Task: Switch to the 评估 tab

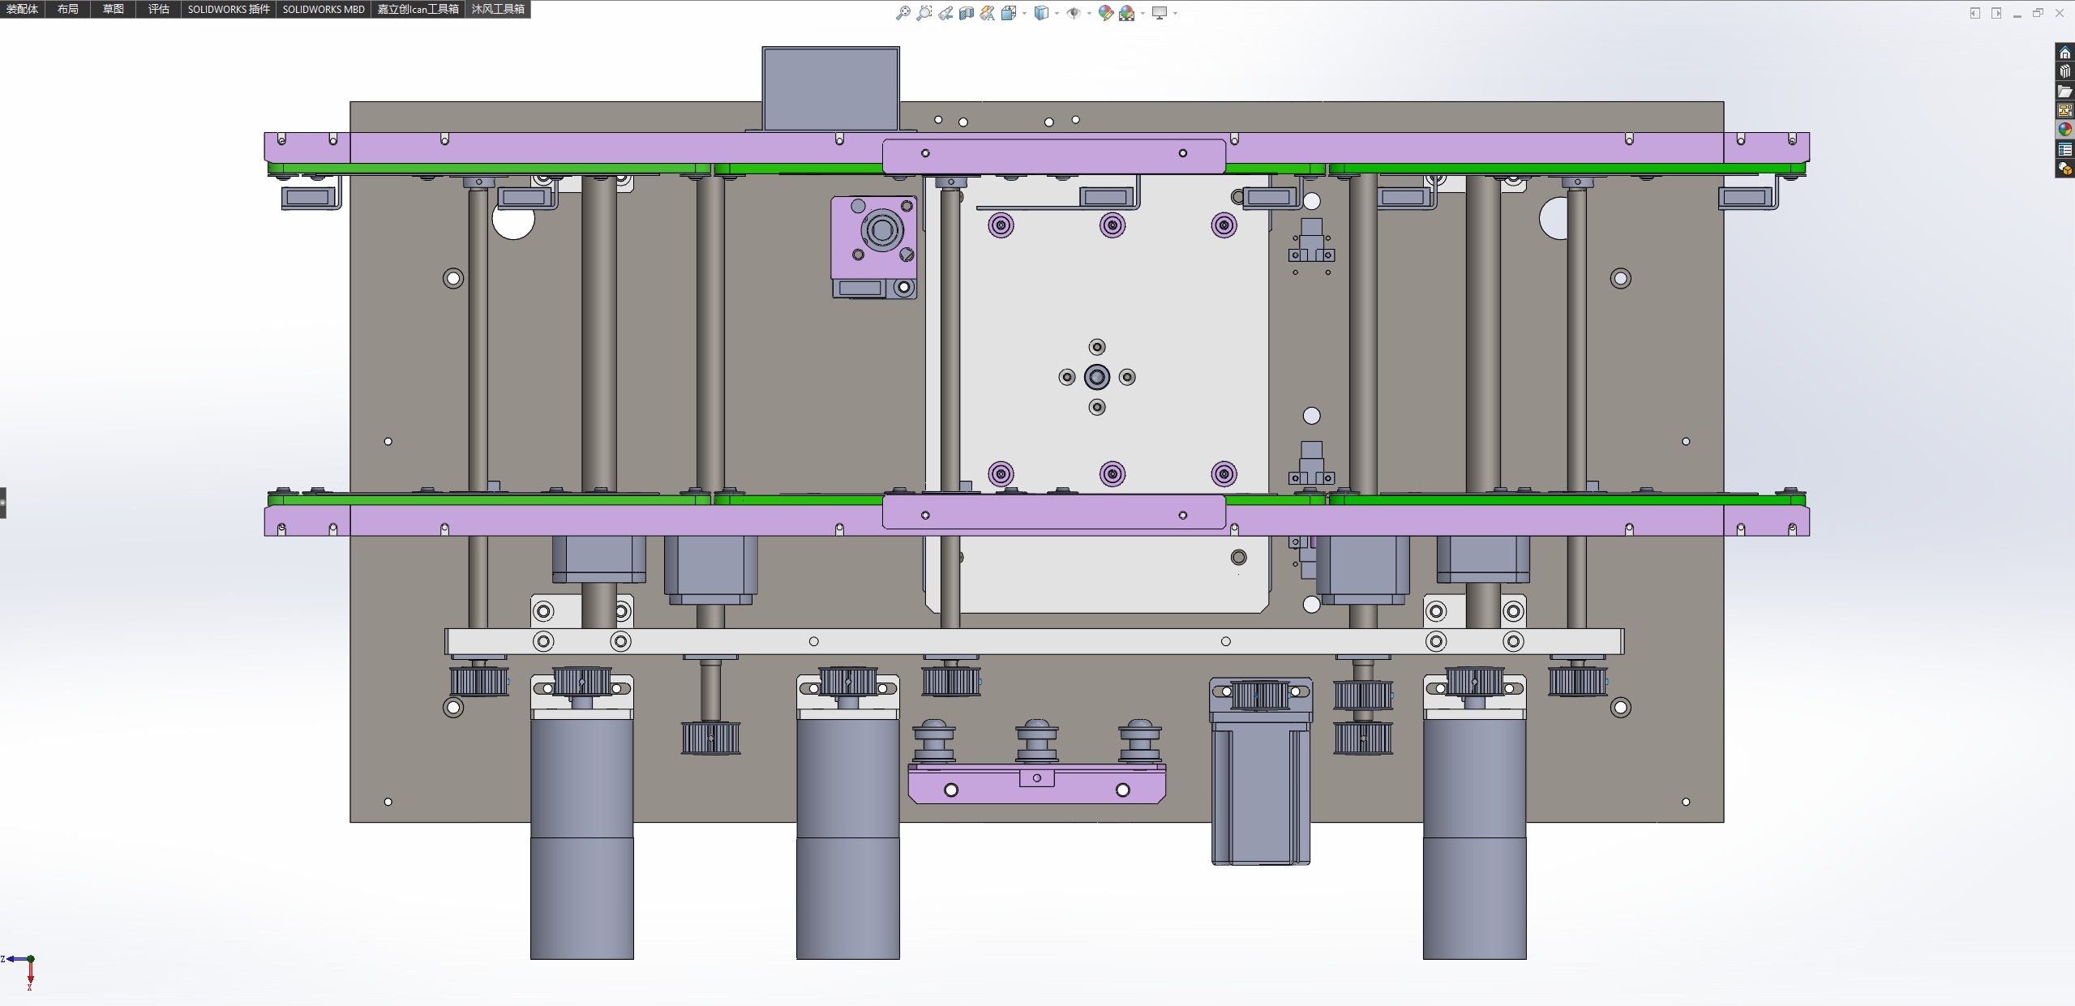Action: coord(159,9)
